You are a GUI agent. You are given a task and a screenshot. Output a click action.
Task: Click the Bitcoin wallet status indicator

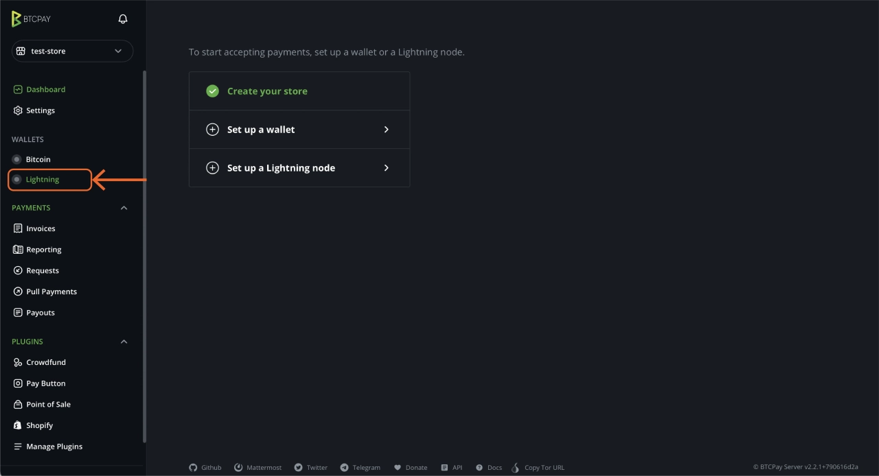coord(15,159)
